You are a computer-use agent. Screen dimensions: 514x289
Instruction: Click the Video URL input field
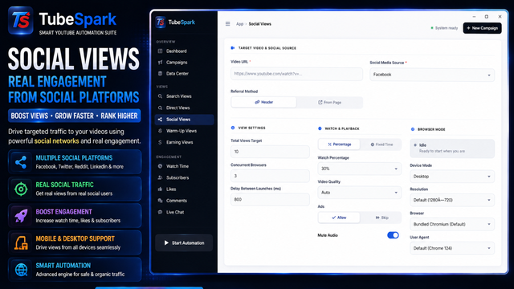tap(296, 74)
